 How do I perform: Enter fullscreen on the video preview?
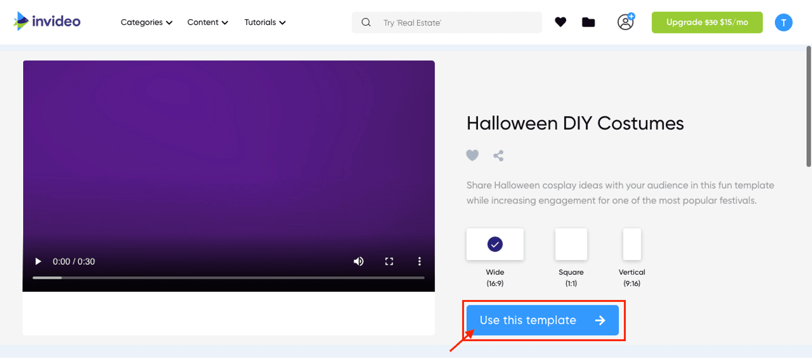click(x=389, y=261)
